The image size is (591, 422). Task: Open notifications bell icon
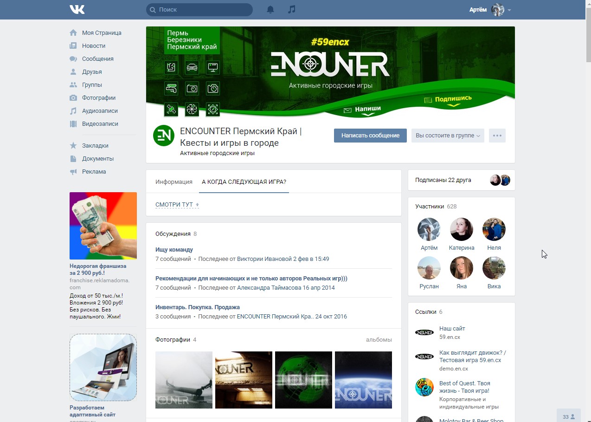[x=270, y=9]
